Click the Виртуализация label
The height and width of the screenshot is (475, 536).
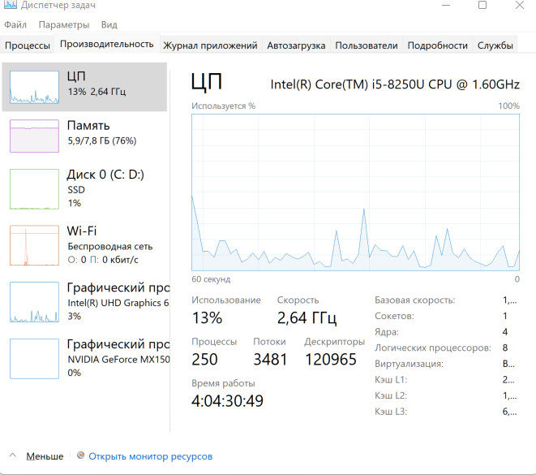coord(409,364)
